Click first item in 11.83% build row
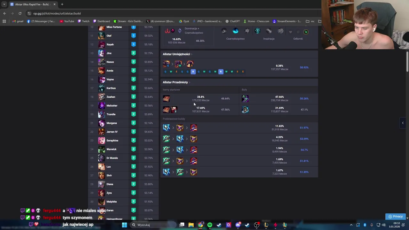Image resolution: width=409 pixels, height=230 pixels. coord(166,128)
